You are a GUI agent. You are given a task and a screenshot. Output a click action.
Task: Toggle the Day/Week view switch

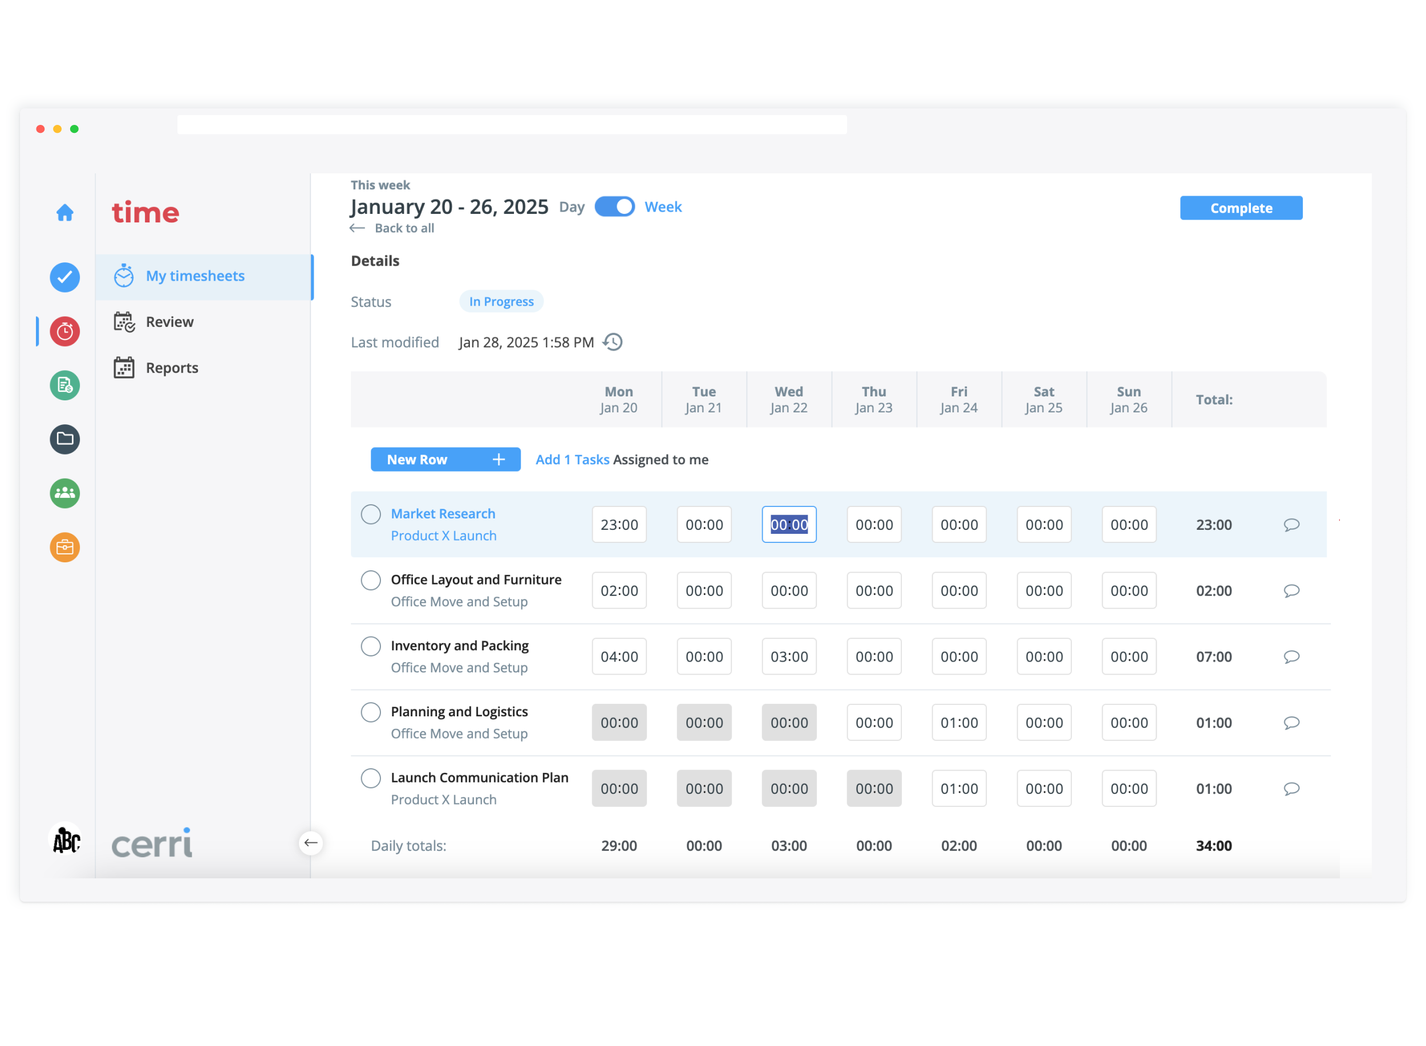click(x=614, y=207)
